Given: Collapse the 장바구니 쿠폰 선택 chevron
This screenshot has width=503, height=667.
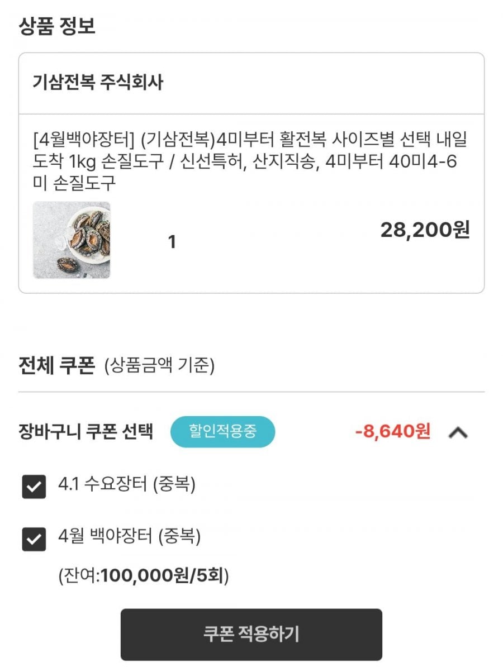Looking at the screenshot, I should click(458, 432).
